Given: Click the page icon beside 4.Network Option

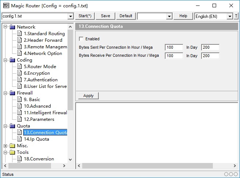Looking at the screenshot, I should pos(19,53).
